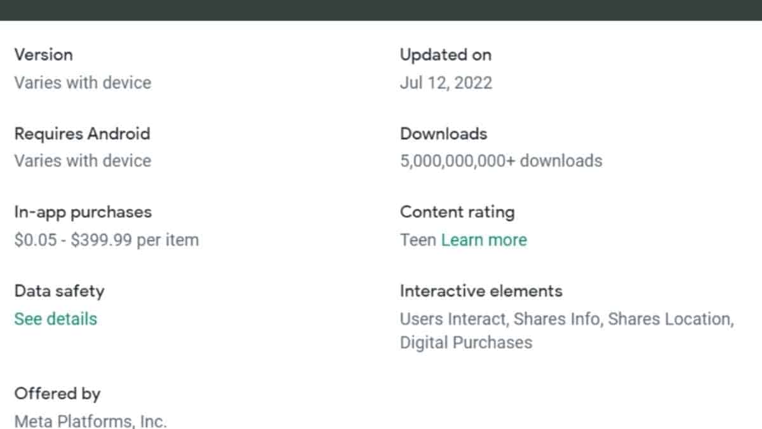Select the Meta Platforms, Inc. text
762x429 pixels.
coord(90,421)
